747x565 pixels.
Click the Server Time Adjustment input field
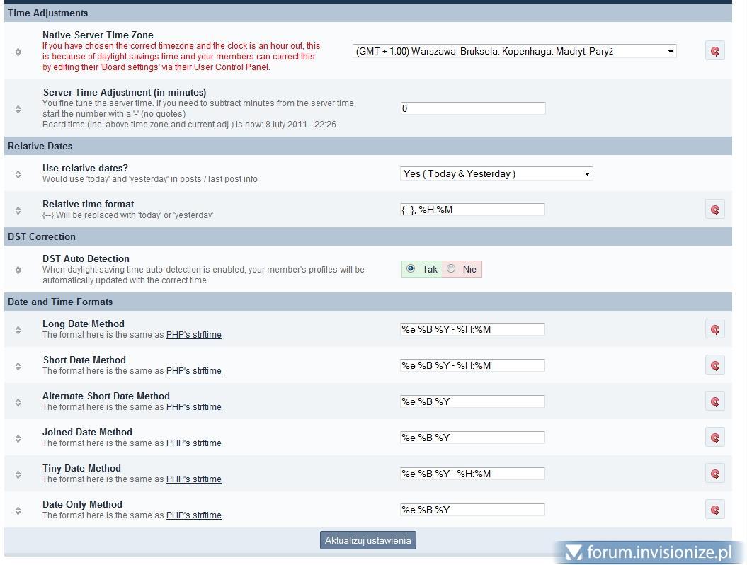click(x=472, y=108)
